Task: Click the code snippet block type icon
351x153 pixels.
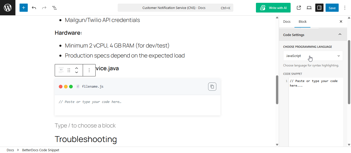Action: pyautogui.click(x=61, y=70)
